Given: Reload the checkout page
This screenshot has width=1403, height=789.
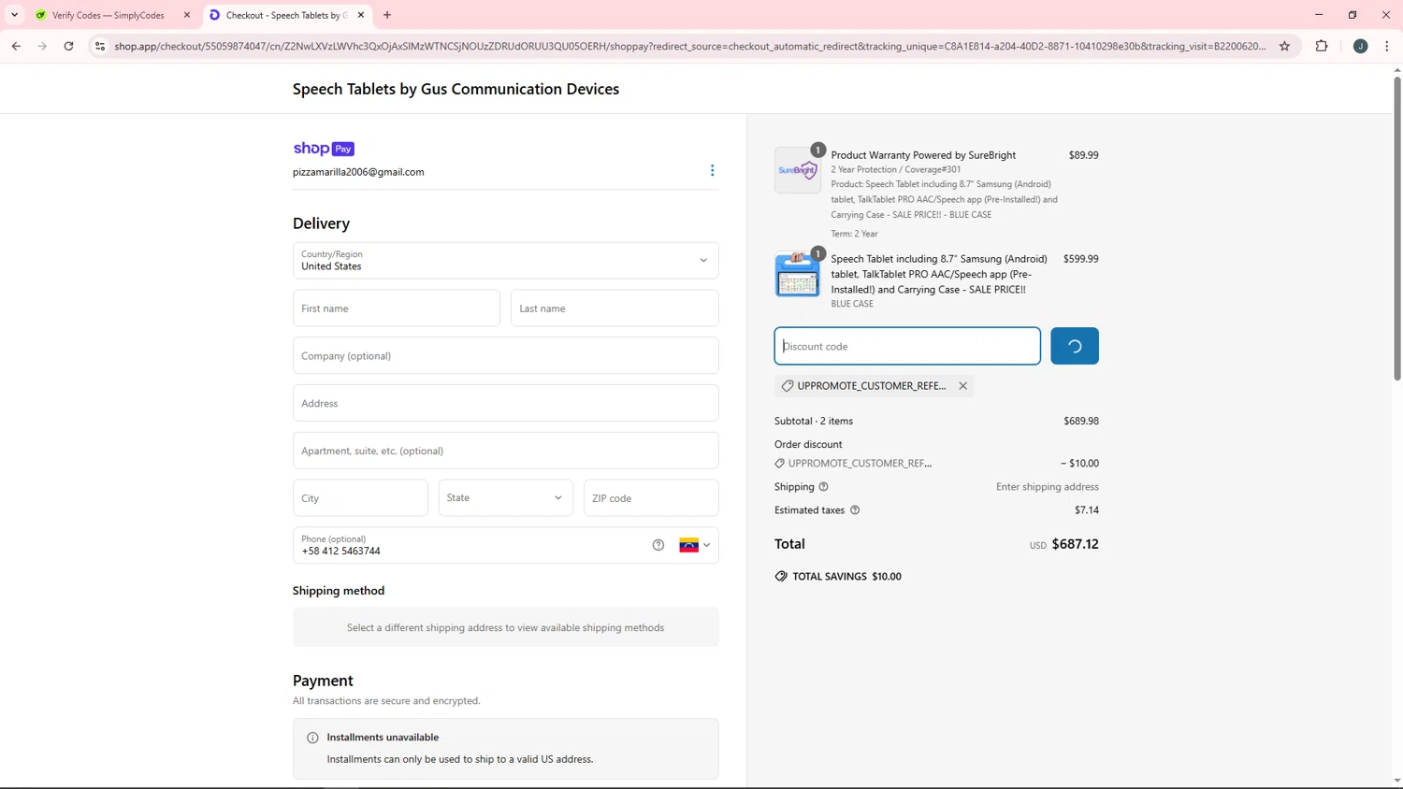Looking at the screenshot, I should (x=68, y=46).
